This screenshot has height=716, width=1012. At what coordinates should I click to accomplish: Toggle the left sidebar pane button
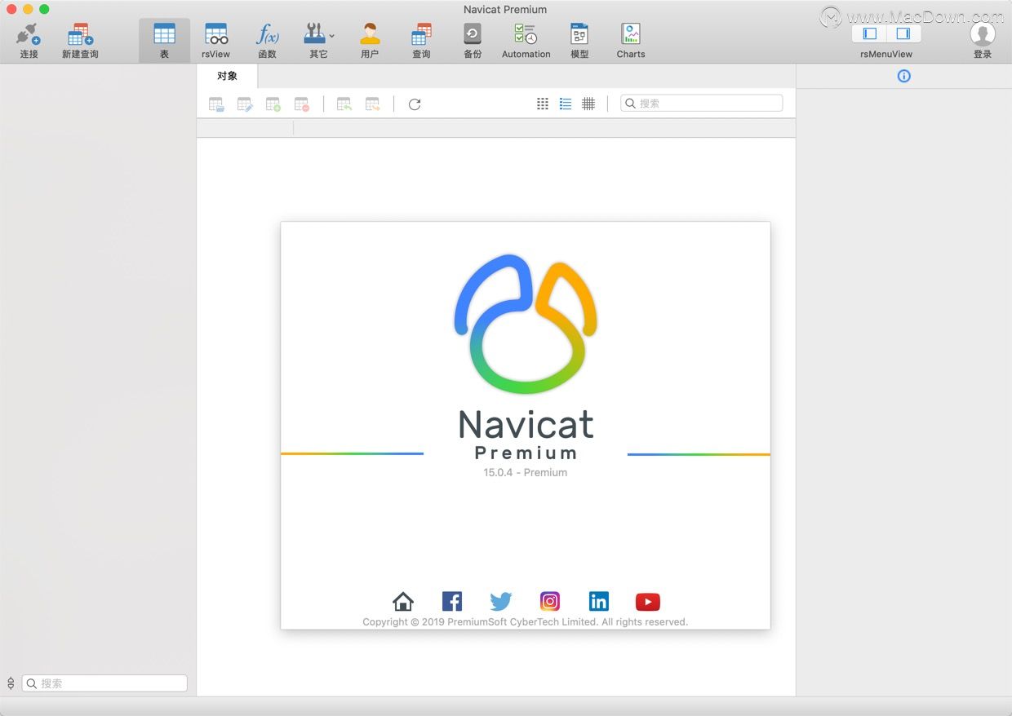click(870, 33)
